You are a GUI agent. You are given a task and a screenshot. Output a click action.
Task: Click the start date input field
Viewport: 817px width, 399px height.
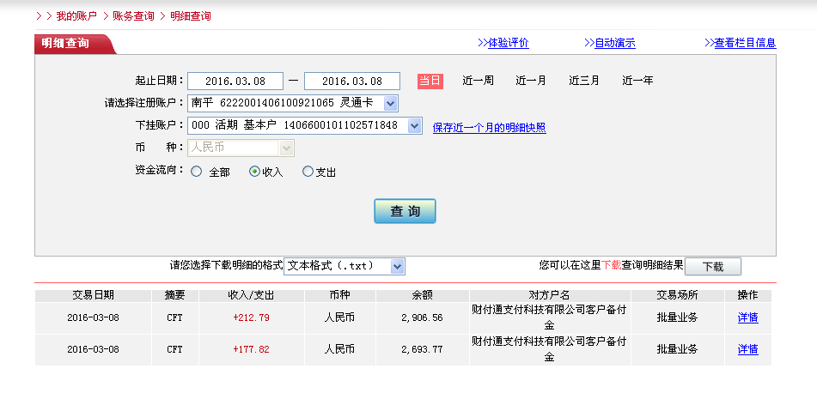coord(235,81)
